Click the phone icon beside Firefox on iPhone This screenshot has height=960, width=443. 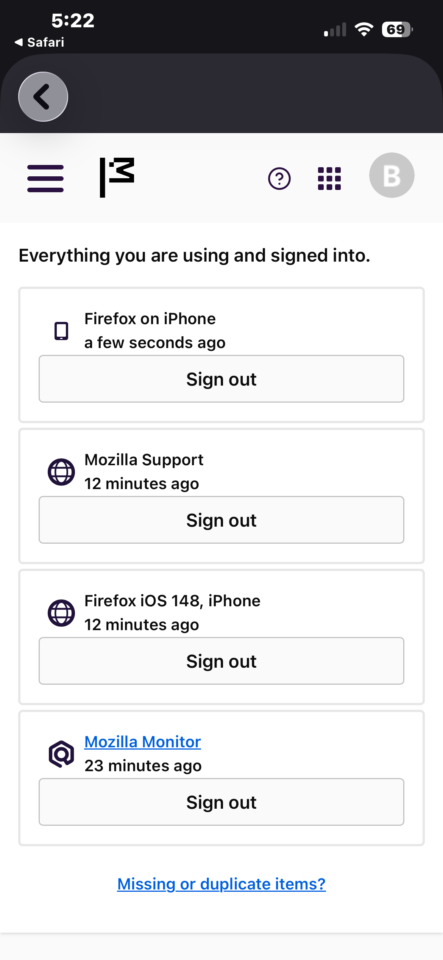point(61,331)
